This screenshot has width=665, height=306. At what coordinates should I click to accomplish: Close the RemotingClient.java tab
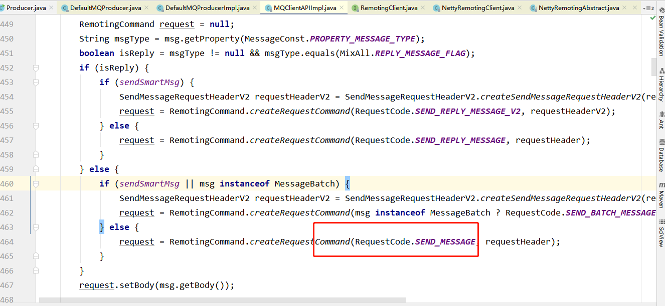pyautogui.click(x=423, y=8)
